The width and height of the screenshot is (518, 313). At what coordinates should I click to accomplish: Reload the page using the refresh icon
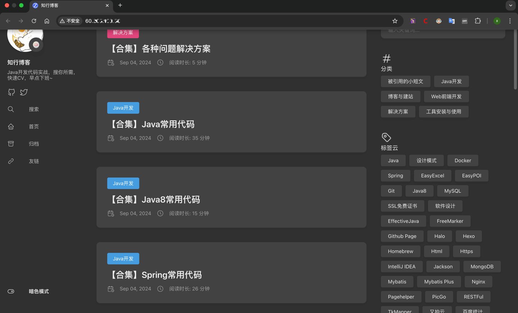pyautogui.click(x=34, y=21)
